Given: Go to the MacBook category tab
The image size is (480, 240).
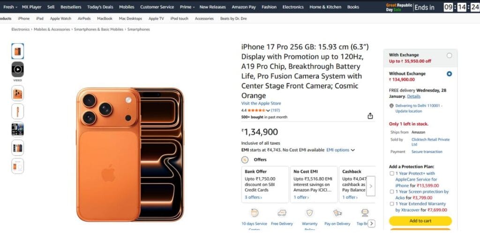Looking at the screenshot, I should tap(105, 19).
